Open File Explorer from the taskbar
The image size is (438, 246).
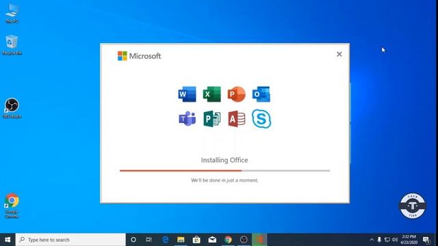[x=181, y=240]
